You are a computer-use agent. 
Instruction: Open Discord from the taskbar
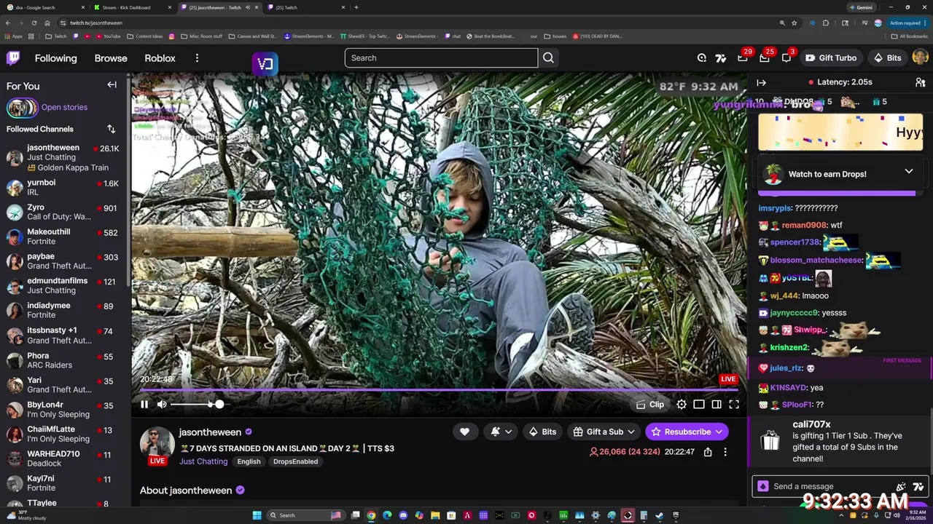tap(403, 515)
